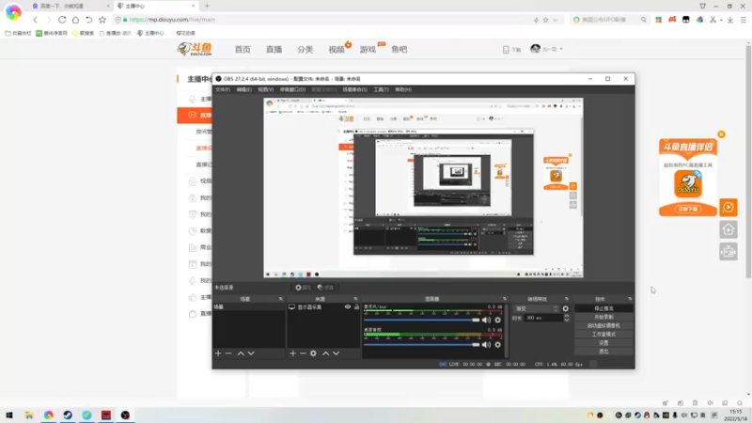Select the 场景 item in Scenes list
The height and width of the screenshot is (423, 752).
point(248,307)
